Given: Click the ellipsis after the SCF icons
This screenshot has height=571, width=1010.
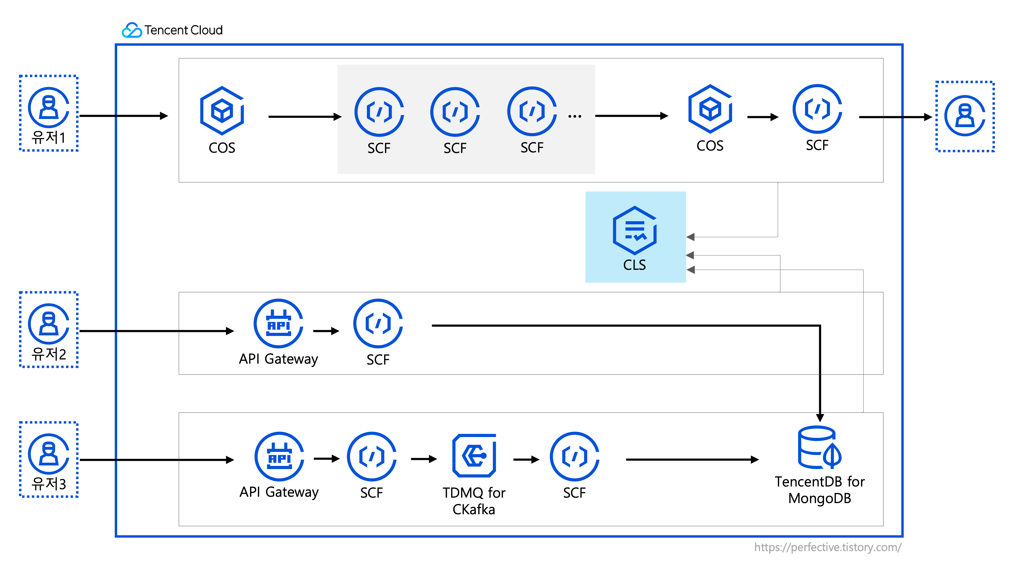Looking at the screenshot, I should click(x=575, y=116).
